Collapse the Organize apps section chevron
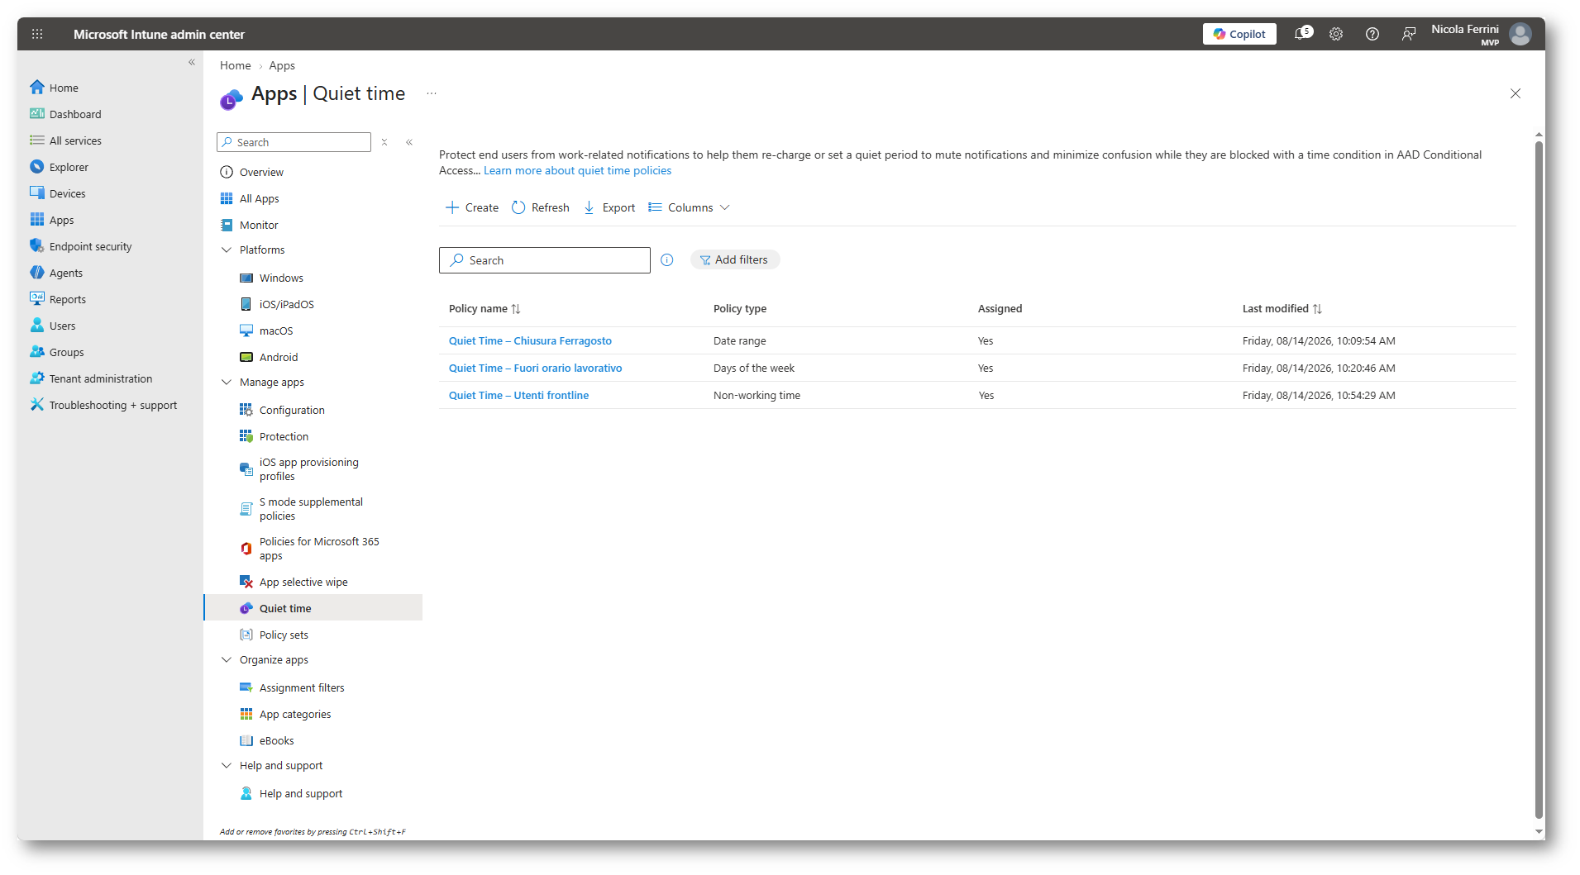The height and width of the screenshot is (875, 1580). pos(227,659)
